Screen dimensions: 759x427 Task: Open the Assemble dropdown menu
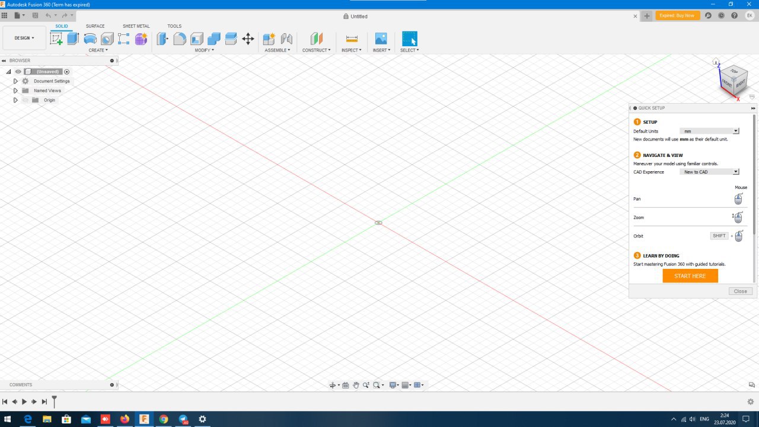(278, 50)
